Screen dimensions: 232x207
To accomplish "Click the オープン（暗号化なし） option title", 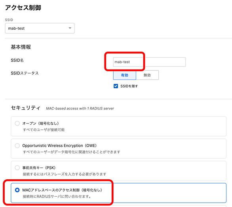I will (40, 123).
